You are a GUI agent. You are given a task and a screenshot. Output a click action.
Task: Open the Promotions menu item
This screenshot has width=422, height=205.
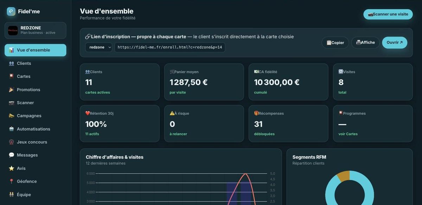click(x=36, y=90)
